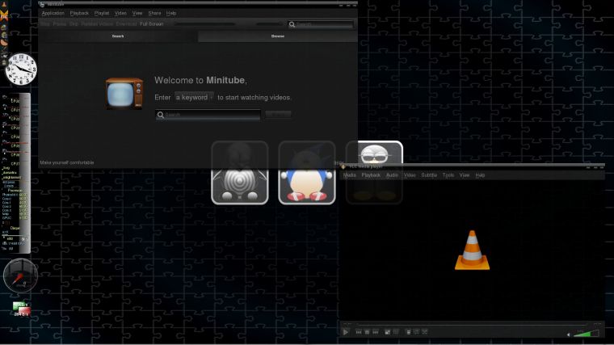Click the speedometer gauge widget
This screenshot has width=614, height=345.
(x=20, y=276)
